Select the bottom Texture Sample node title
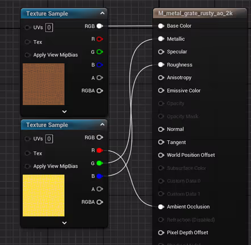This screenshot has height=245, width=251. 47,125
